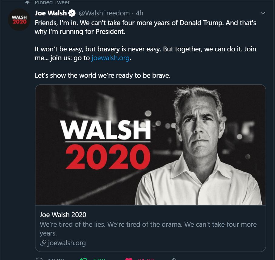This screenshot has width=275, height=260.
Task: Click the pink like count number
Action: [x=146, y=259]
